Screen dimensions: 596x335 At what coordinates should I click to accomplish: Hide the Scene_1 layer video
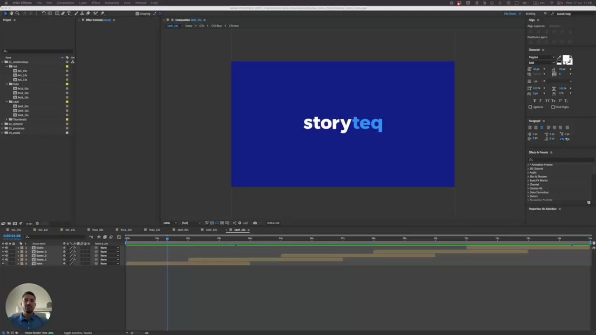3,260
